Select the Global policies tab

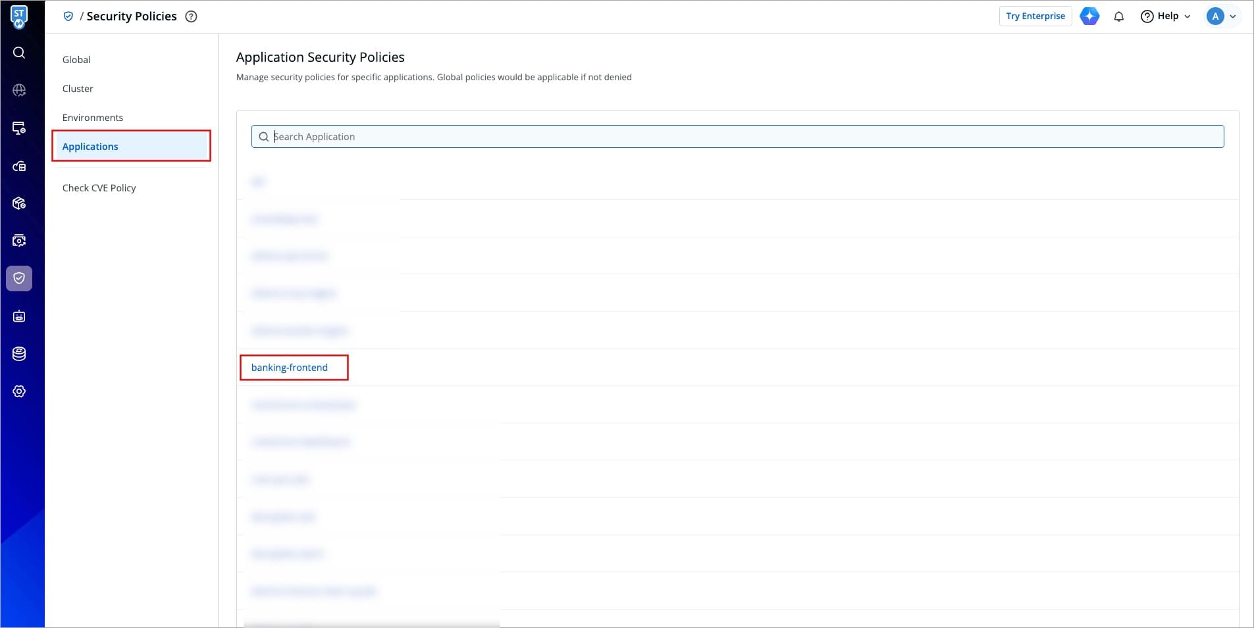click(76, 60)
